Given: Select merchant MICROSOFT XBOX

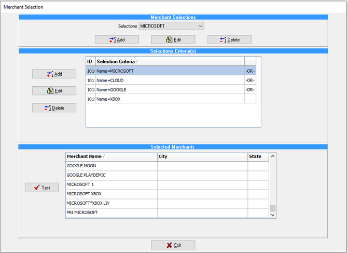Looking at the screenshot, I should 168,194.
